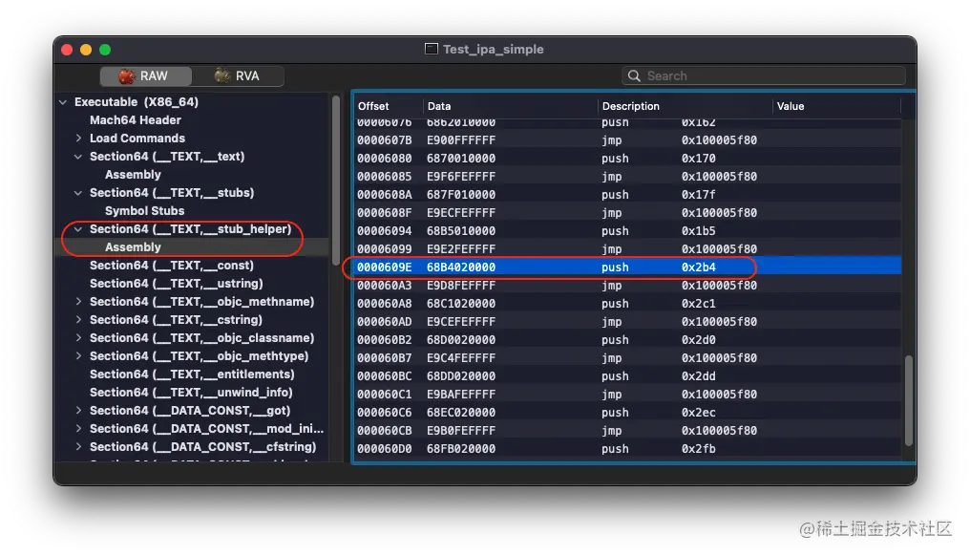Click the document icon beside Test_ipa_simple title
The width and height of the screenshot is (970, 556).
(432, 49)
